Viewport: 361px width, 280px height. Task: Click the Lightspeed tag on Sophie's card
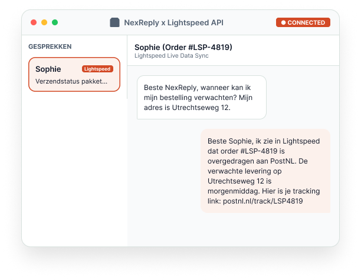tap(97, 69)
